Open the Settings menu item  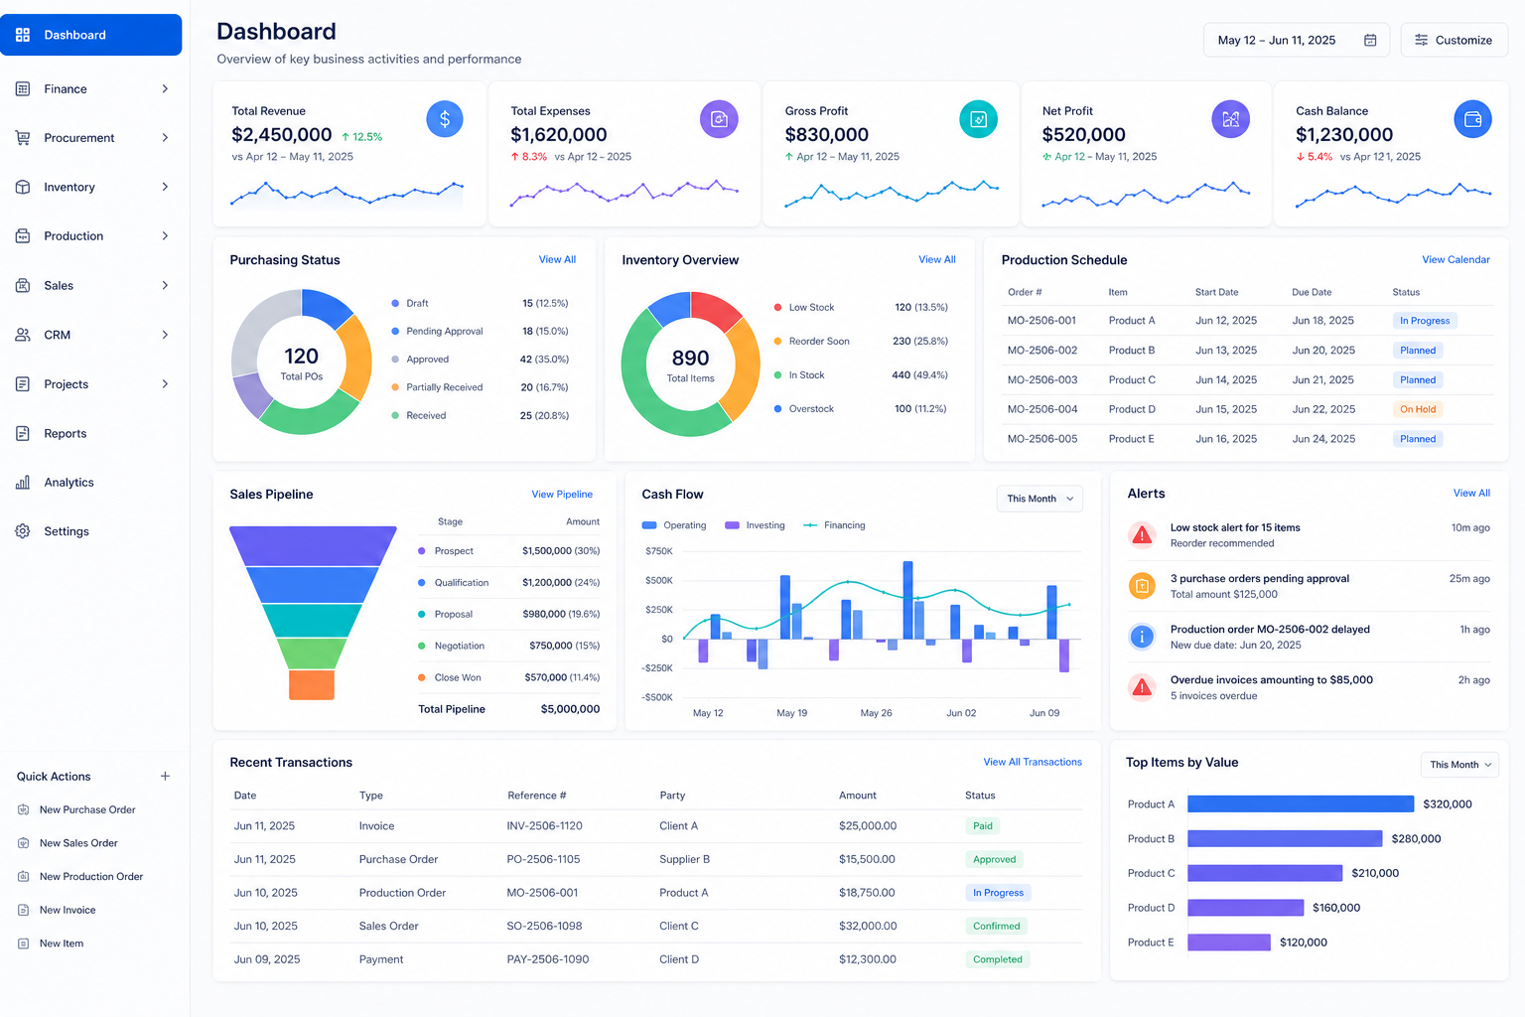click(91, 531)
